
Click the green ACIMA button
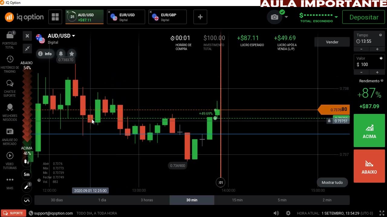pos(369,131)
